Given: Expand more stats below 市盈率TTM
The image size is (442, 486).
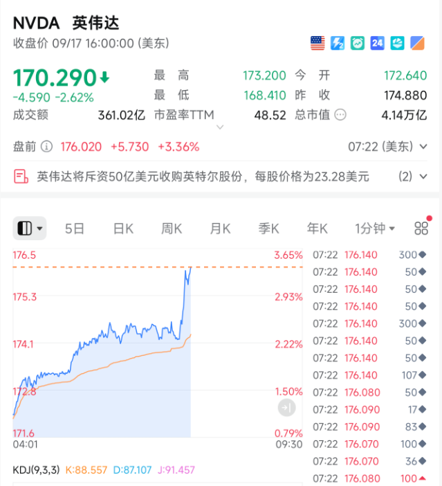Looking at the screenshot, I should [x=220, y=127].
